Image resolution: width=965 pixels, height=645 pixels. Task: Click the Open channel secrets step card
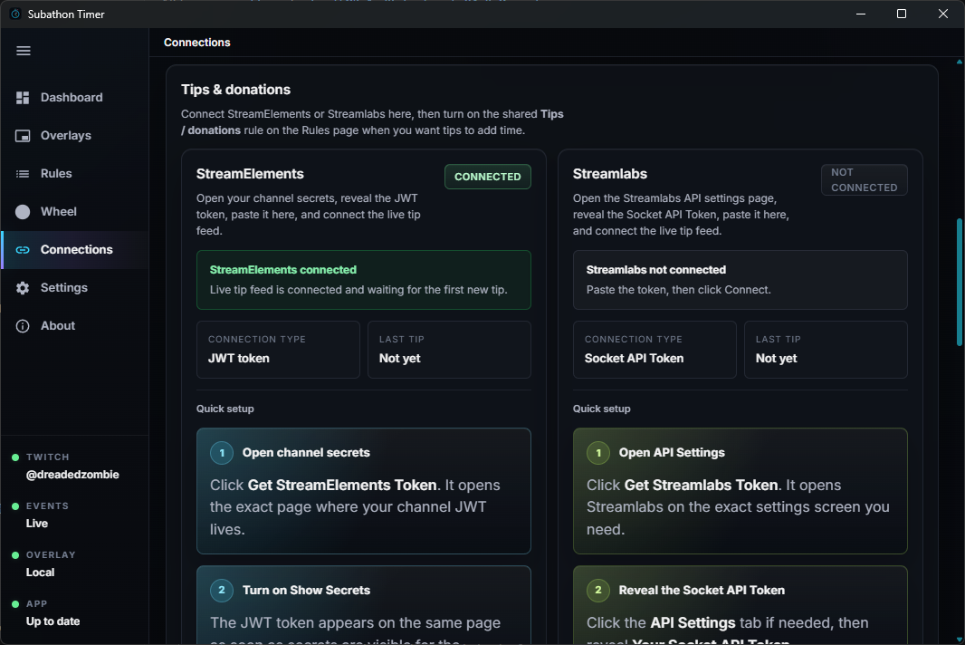click(x=364, y=491)
